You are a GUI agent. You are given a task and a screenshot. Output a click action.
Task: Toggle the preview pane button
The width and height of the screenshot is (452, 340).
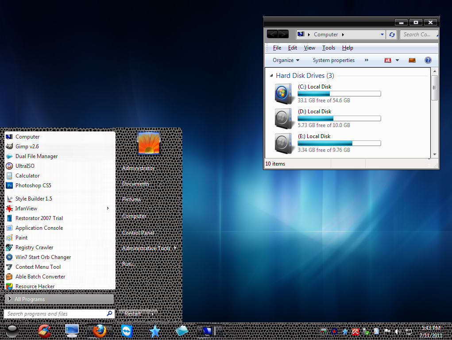tap(412, 60)
